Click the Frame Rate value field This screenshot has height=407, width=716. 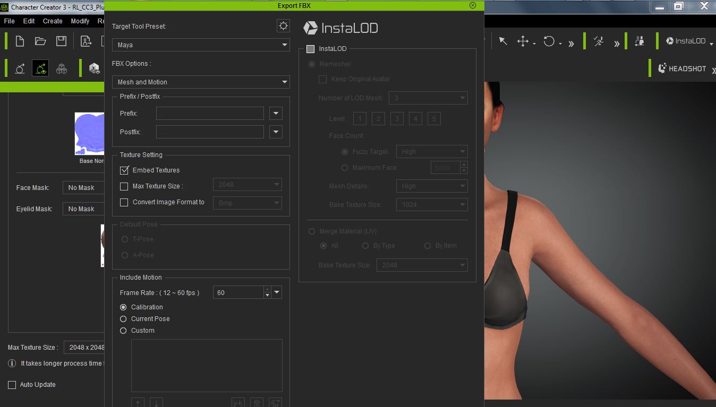pos(238,292)
